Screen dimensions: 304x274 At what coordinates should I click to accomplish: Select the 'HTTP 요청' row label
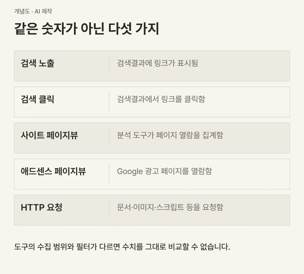42,207
